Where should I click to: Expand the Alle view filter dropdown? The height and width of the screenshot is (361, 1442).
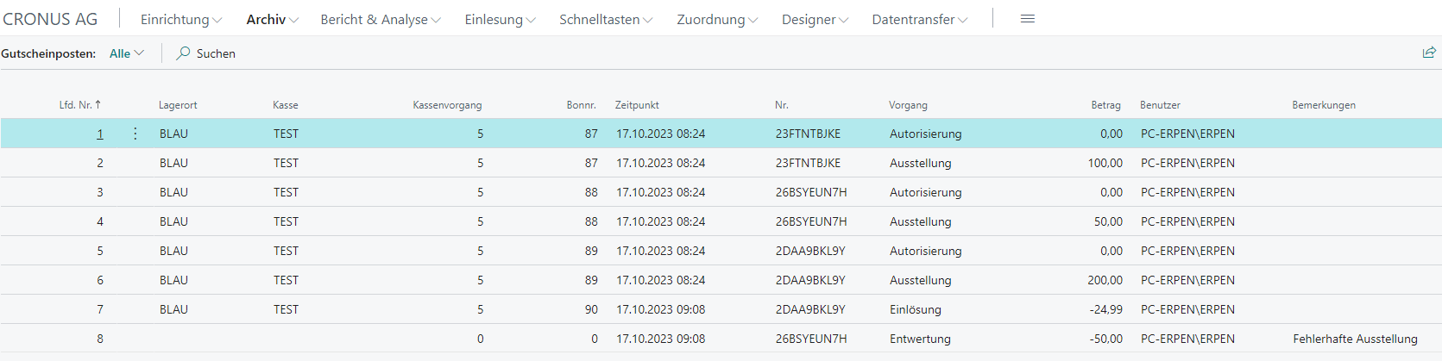point(127,53)
